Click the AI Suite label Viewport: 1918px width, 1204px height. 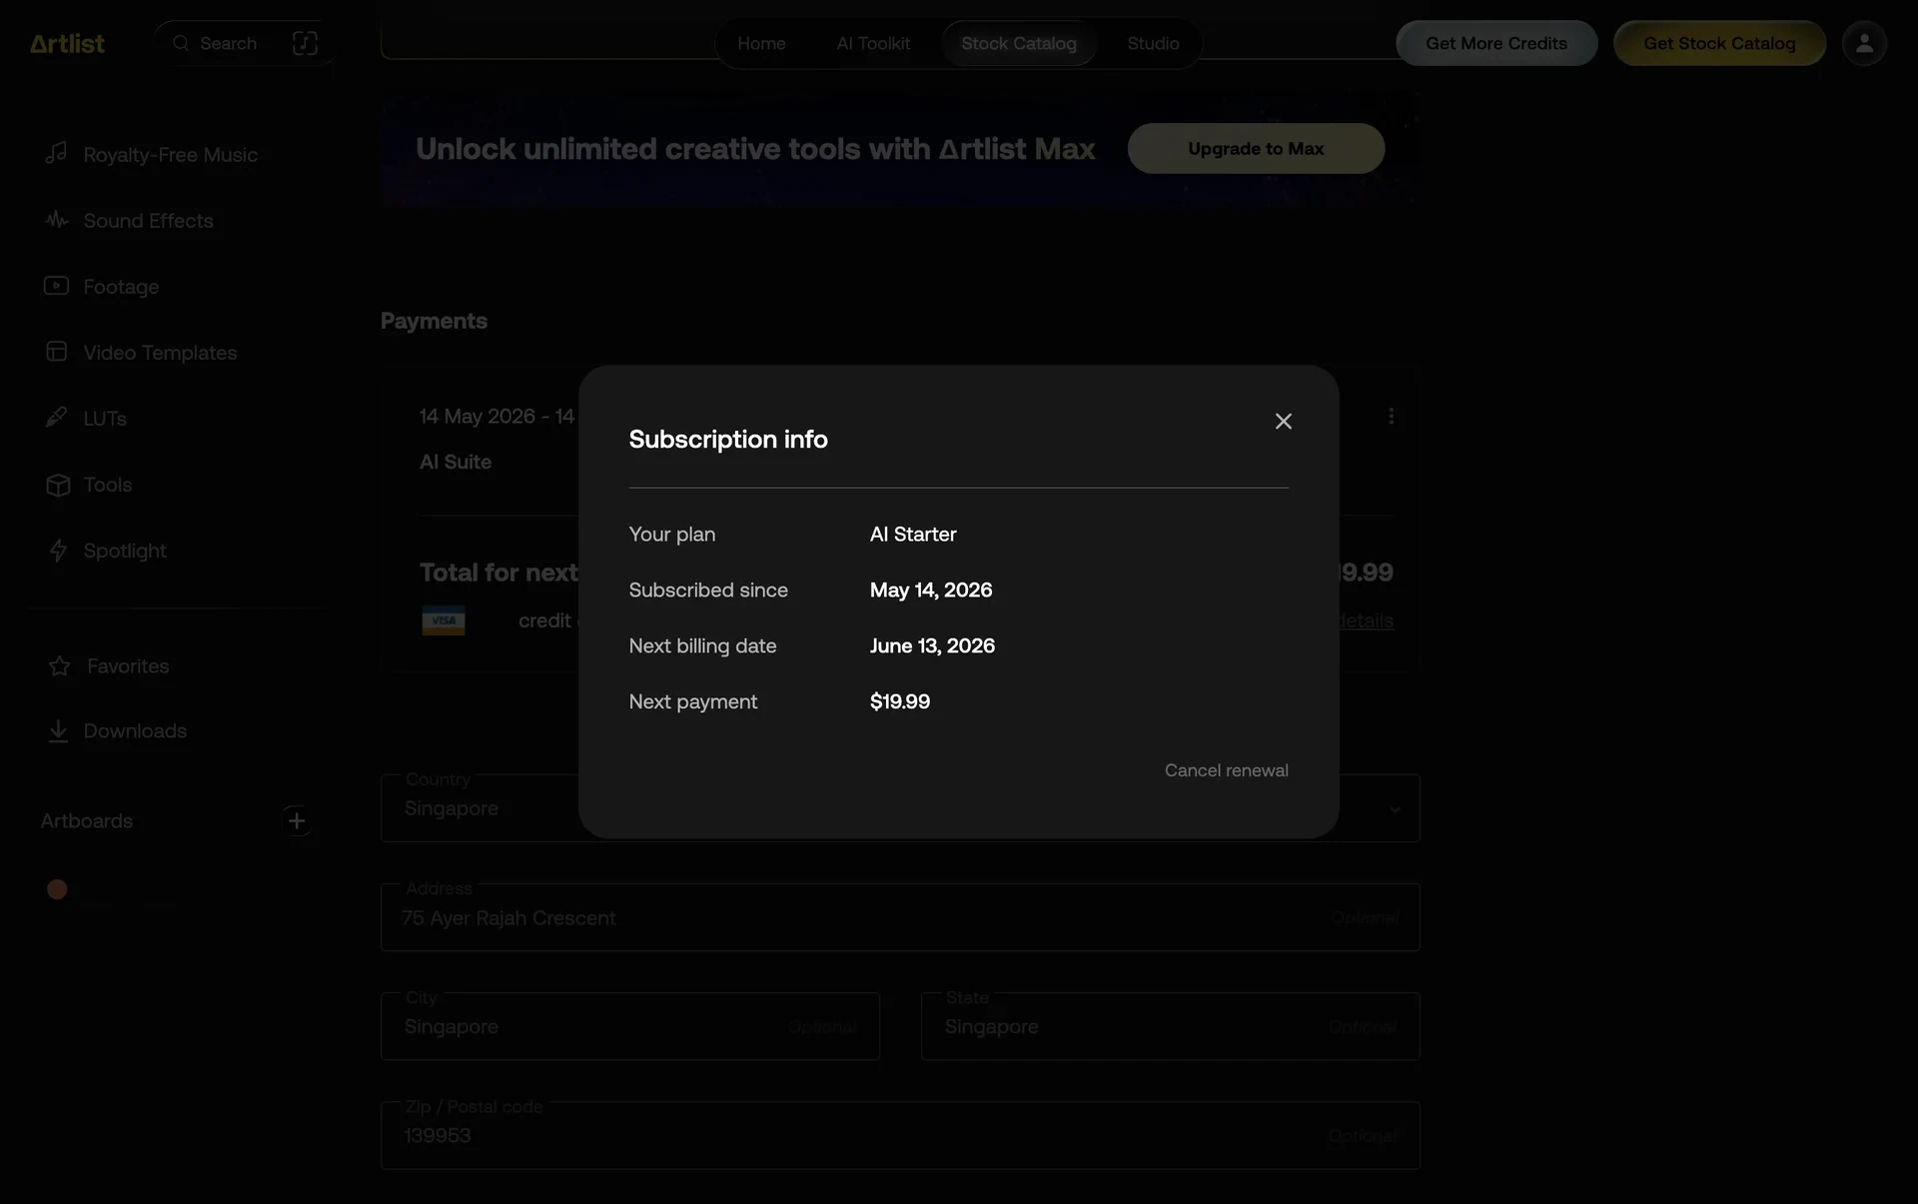pos(455,462)
